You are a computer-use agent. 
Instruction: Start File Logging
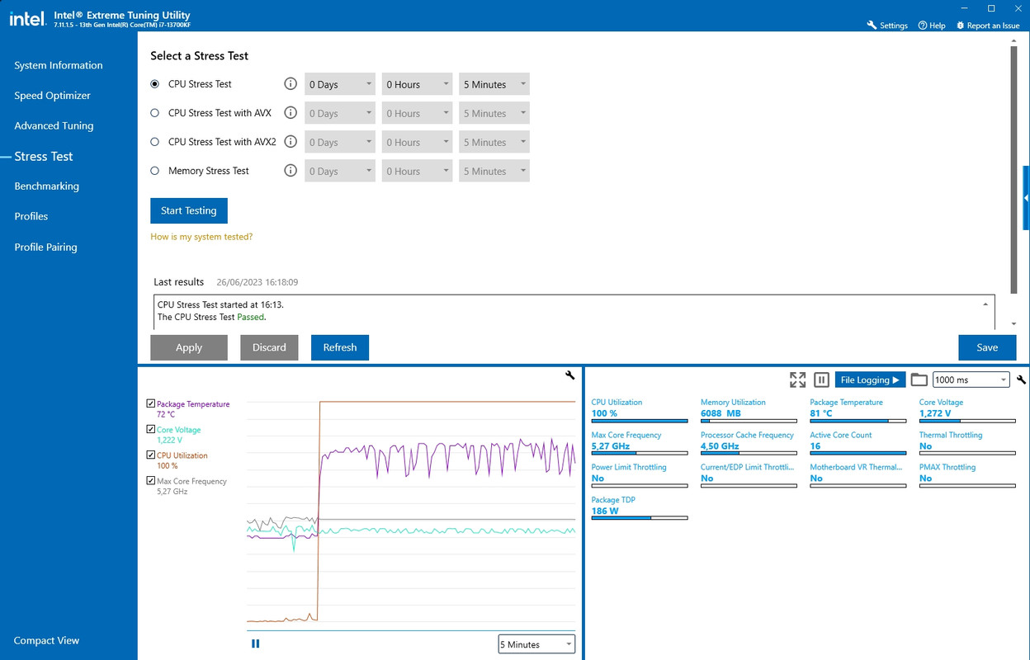871,379
